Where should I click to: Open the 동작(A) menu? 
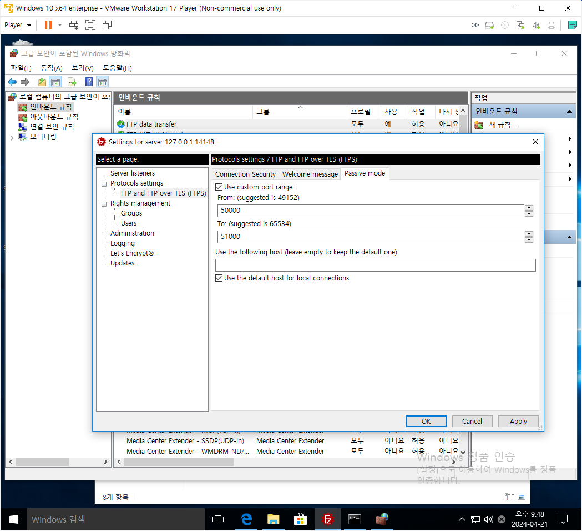52,68
